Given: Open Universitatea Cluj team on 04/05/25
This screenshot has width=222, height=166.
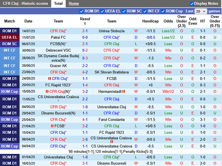Looking at the screenshot, I should click(x=112, y=107).
